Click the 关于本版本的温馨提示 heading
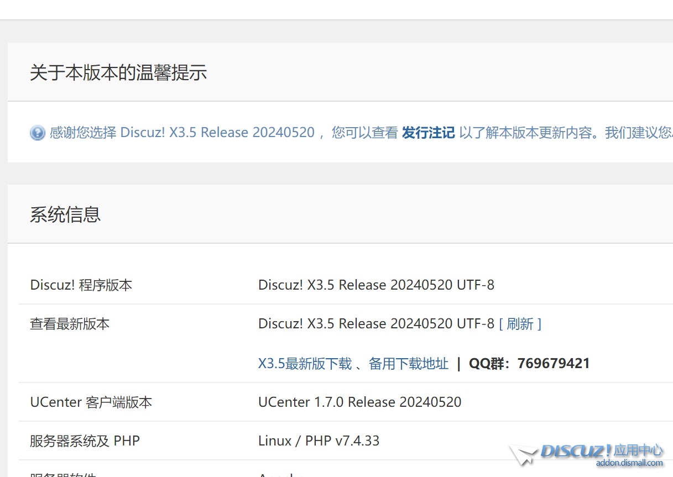This screenshot has height=477, width=673. coord(118,72)
